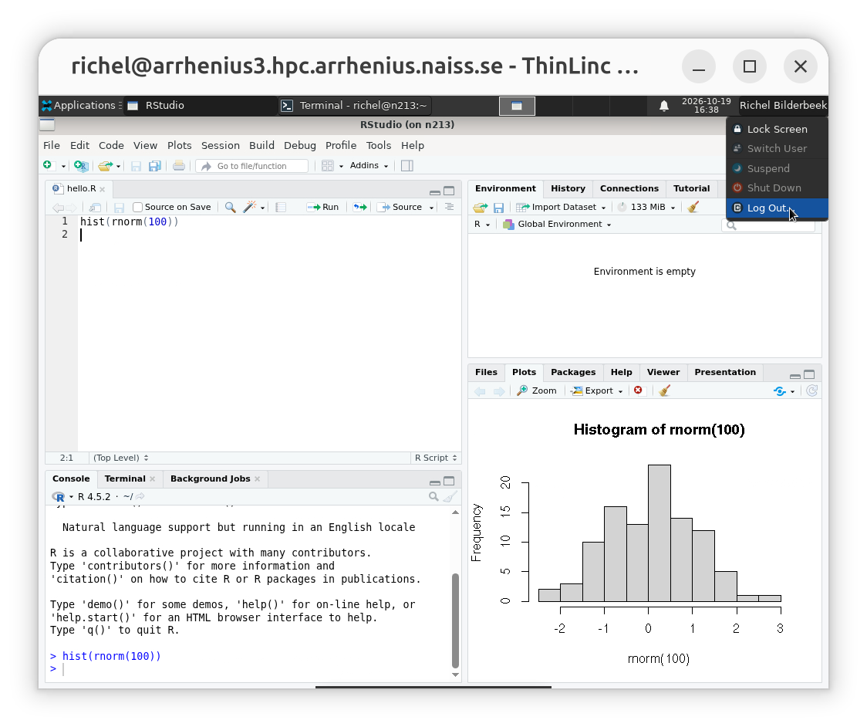Open the R language selector in the Environment pane
Screen dimensions: 867x727
click(x=482, y=224)
